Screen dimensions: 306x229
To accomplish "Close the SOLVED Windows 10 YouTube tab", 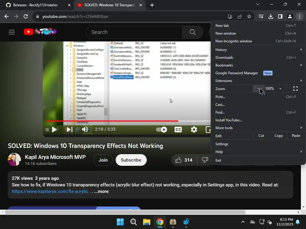I will pyautogui.click(x=141, y=5).
